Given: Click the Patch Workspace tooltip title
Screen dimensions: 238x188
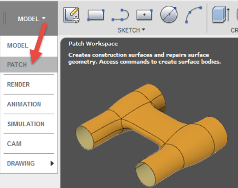Looking at the screenshot, I should [93, 44].
